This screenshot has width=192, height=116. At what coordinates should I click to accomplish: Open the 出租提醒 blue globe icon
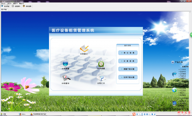coord(65,63)
